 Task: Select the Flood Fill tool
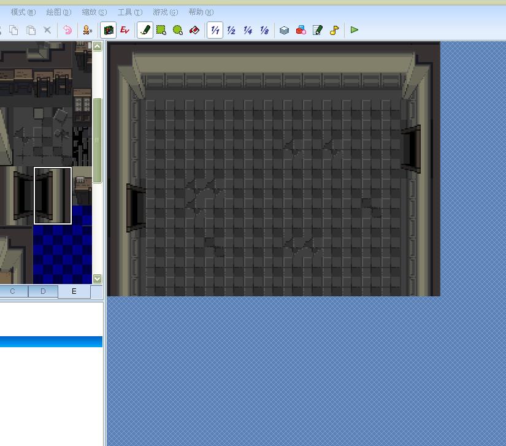tap(194, 30)
